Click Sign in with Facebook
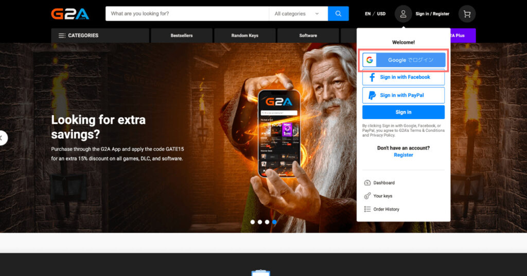This screenshot has width=527, height=276. click(403, 77)
